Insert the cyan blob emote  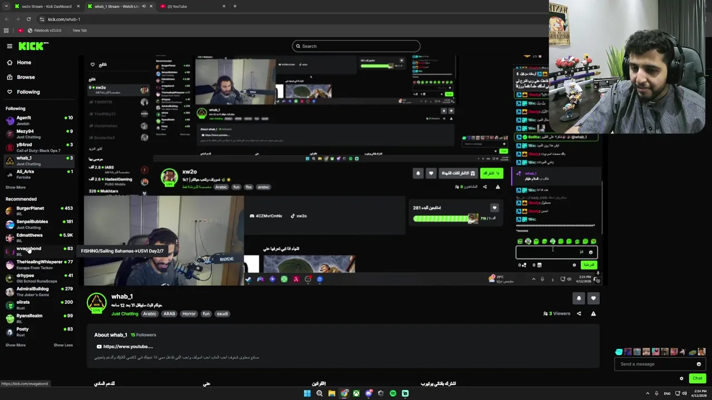[x=619, y=352]
